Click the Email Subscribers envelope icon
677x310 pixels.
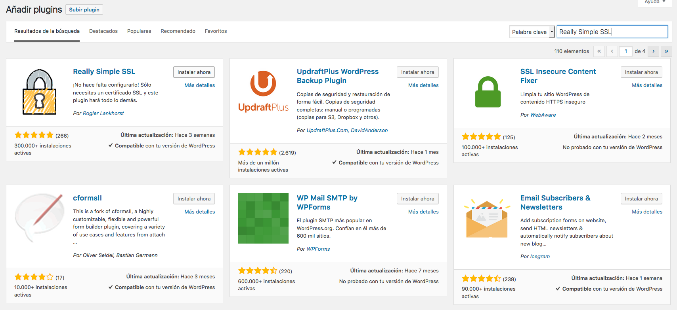[487, 218]
